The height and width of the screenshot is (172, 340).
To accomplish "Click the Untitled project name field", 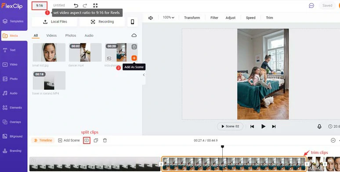I will coord(59,5).
